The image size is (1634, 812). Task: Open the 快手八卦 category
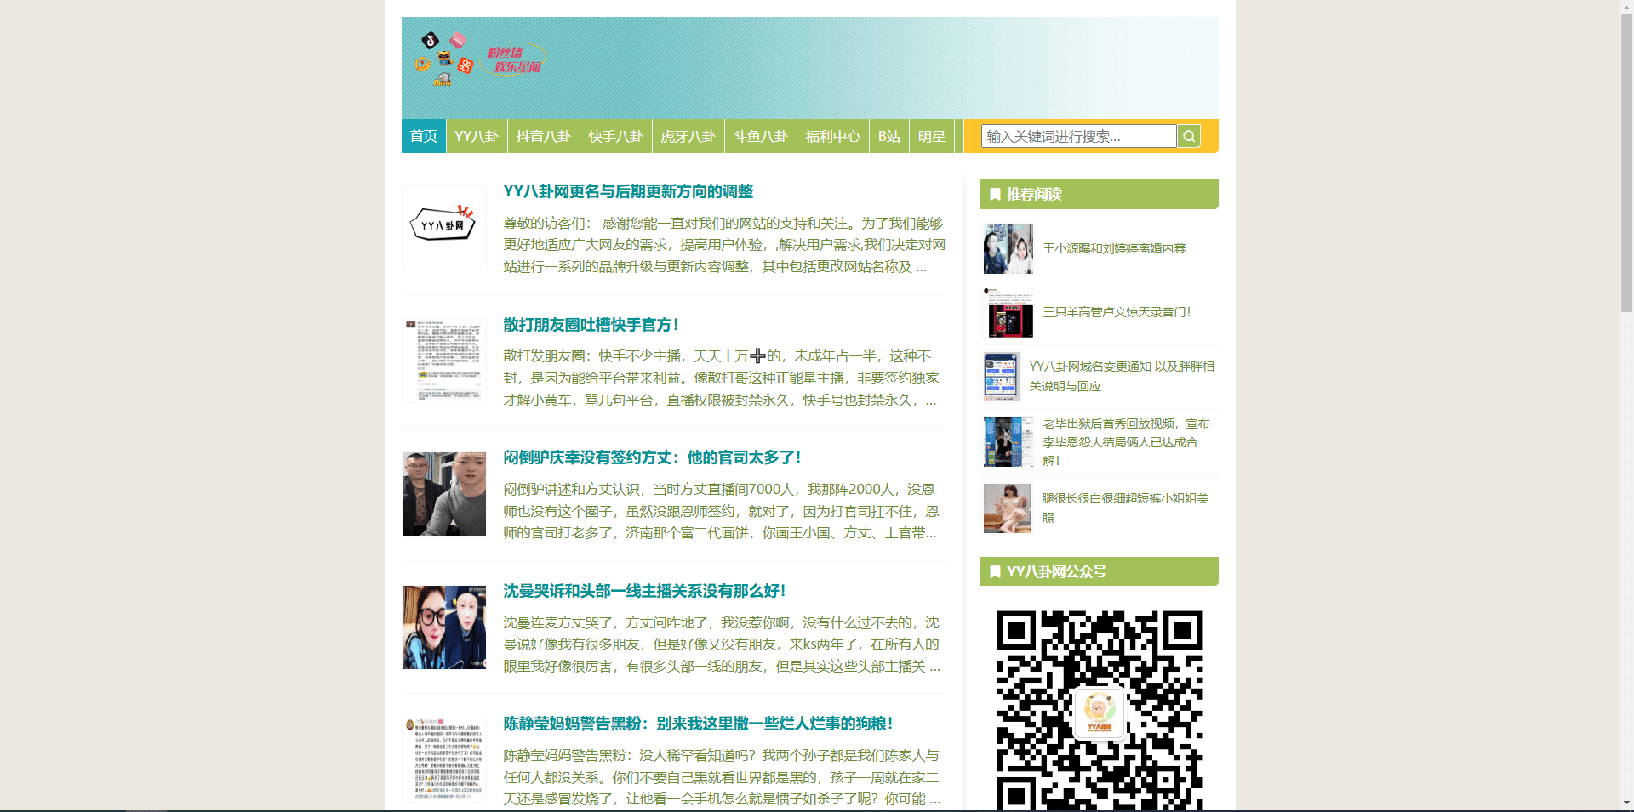pos(615,136)
